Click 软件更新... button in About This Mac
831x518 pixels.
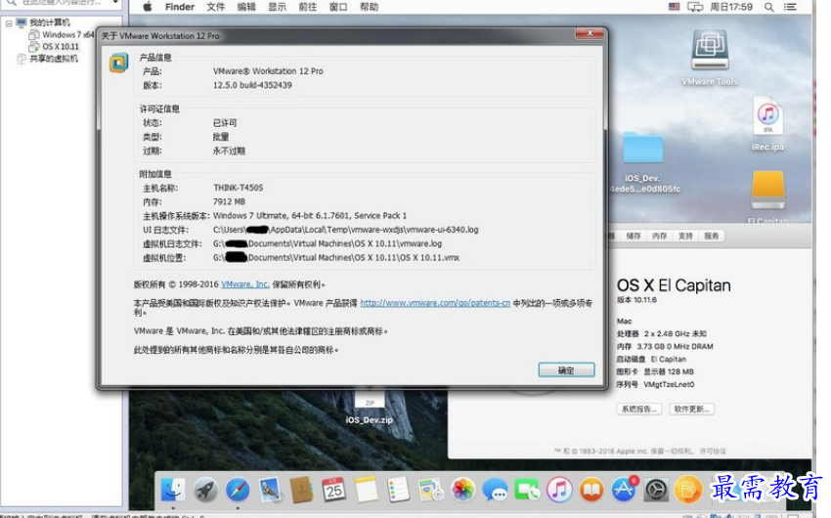(691, 409)
